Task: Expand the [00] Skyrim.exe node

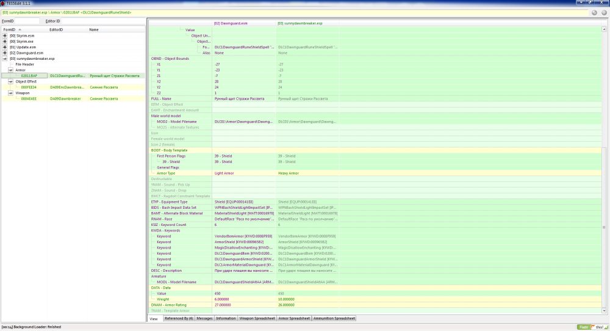Action: 5,42
